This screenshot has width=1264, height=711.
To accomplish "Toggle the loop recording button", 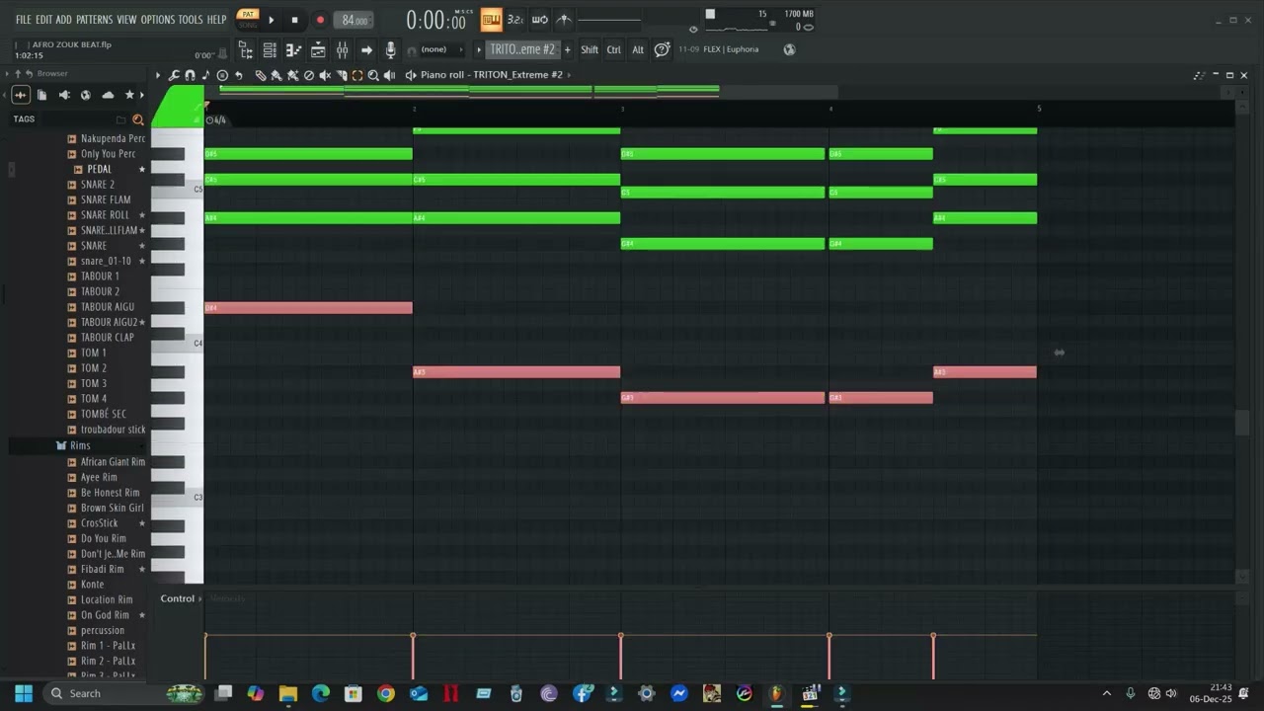I will 539,20.
